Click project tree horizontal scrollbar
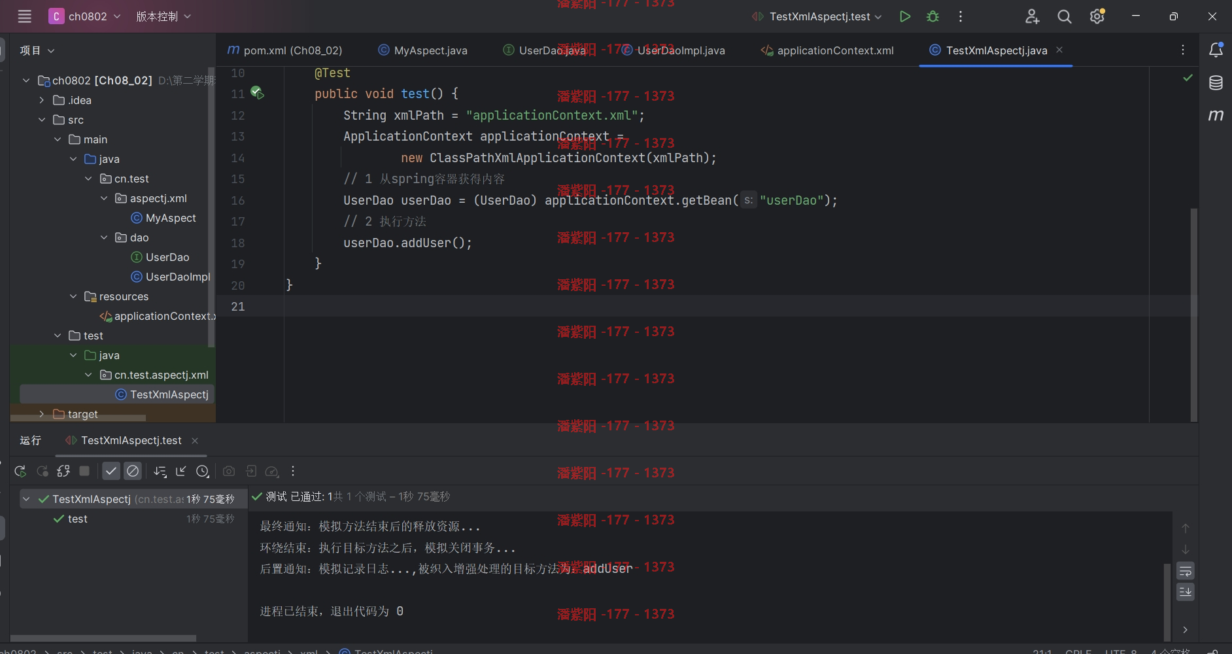This screenshot has height=654, width=1232. pyautogui.click(x=78, y=418)
